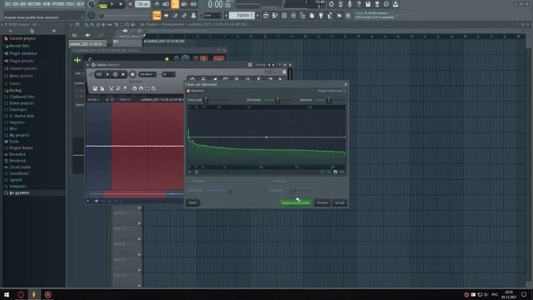Open the ADD menu
The width and height of the screenshot is (533, 300).
coord(22,4)
